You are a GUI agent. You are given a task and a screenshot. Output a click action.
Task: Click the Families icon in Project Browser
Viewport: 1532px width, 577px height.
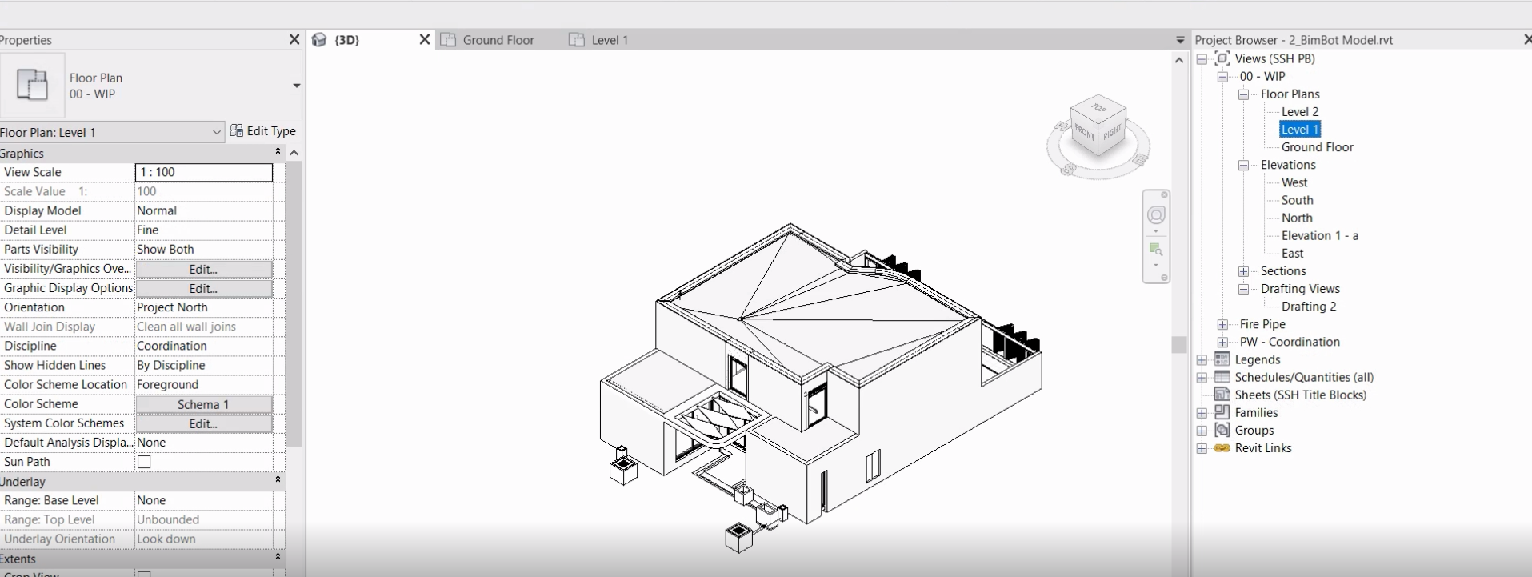1222,412
